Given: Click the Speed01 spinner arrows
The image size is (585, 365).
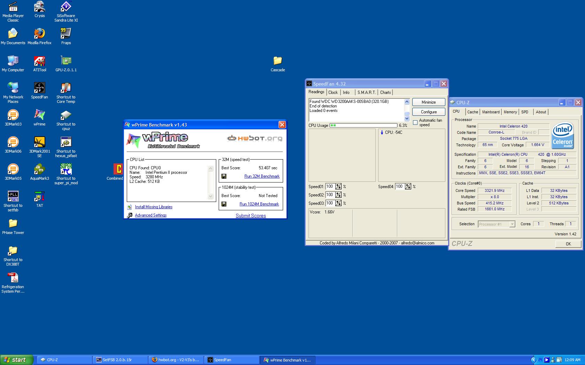Looking at the screenshot, I should click(x=338, y=186).
